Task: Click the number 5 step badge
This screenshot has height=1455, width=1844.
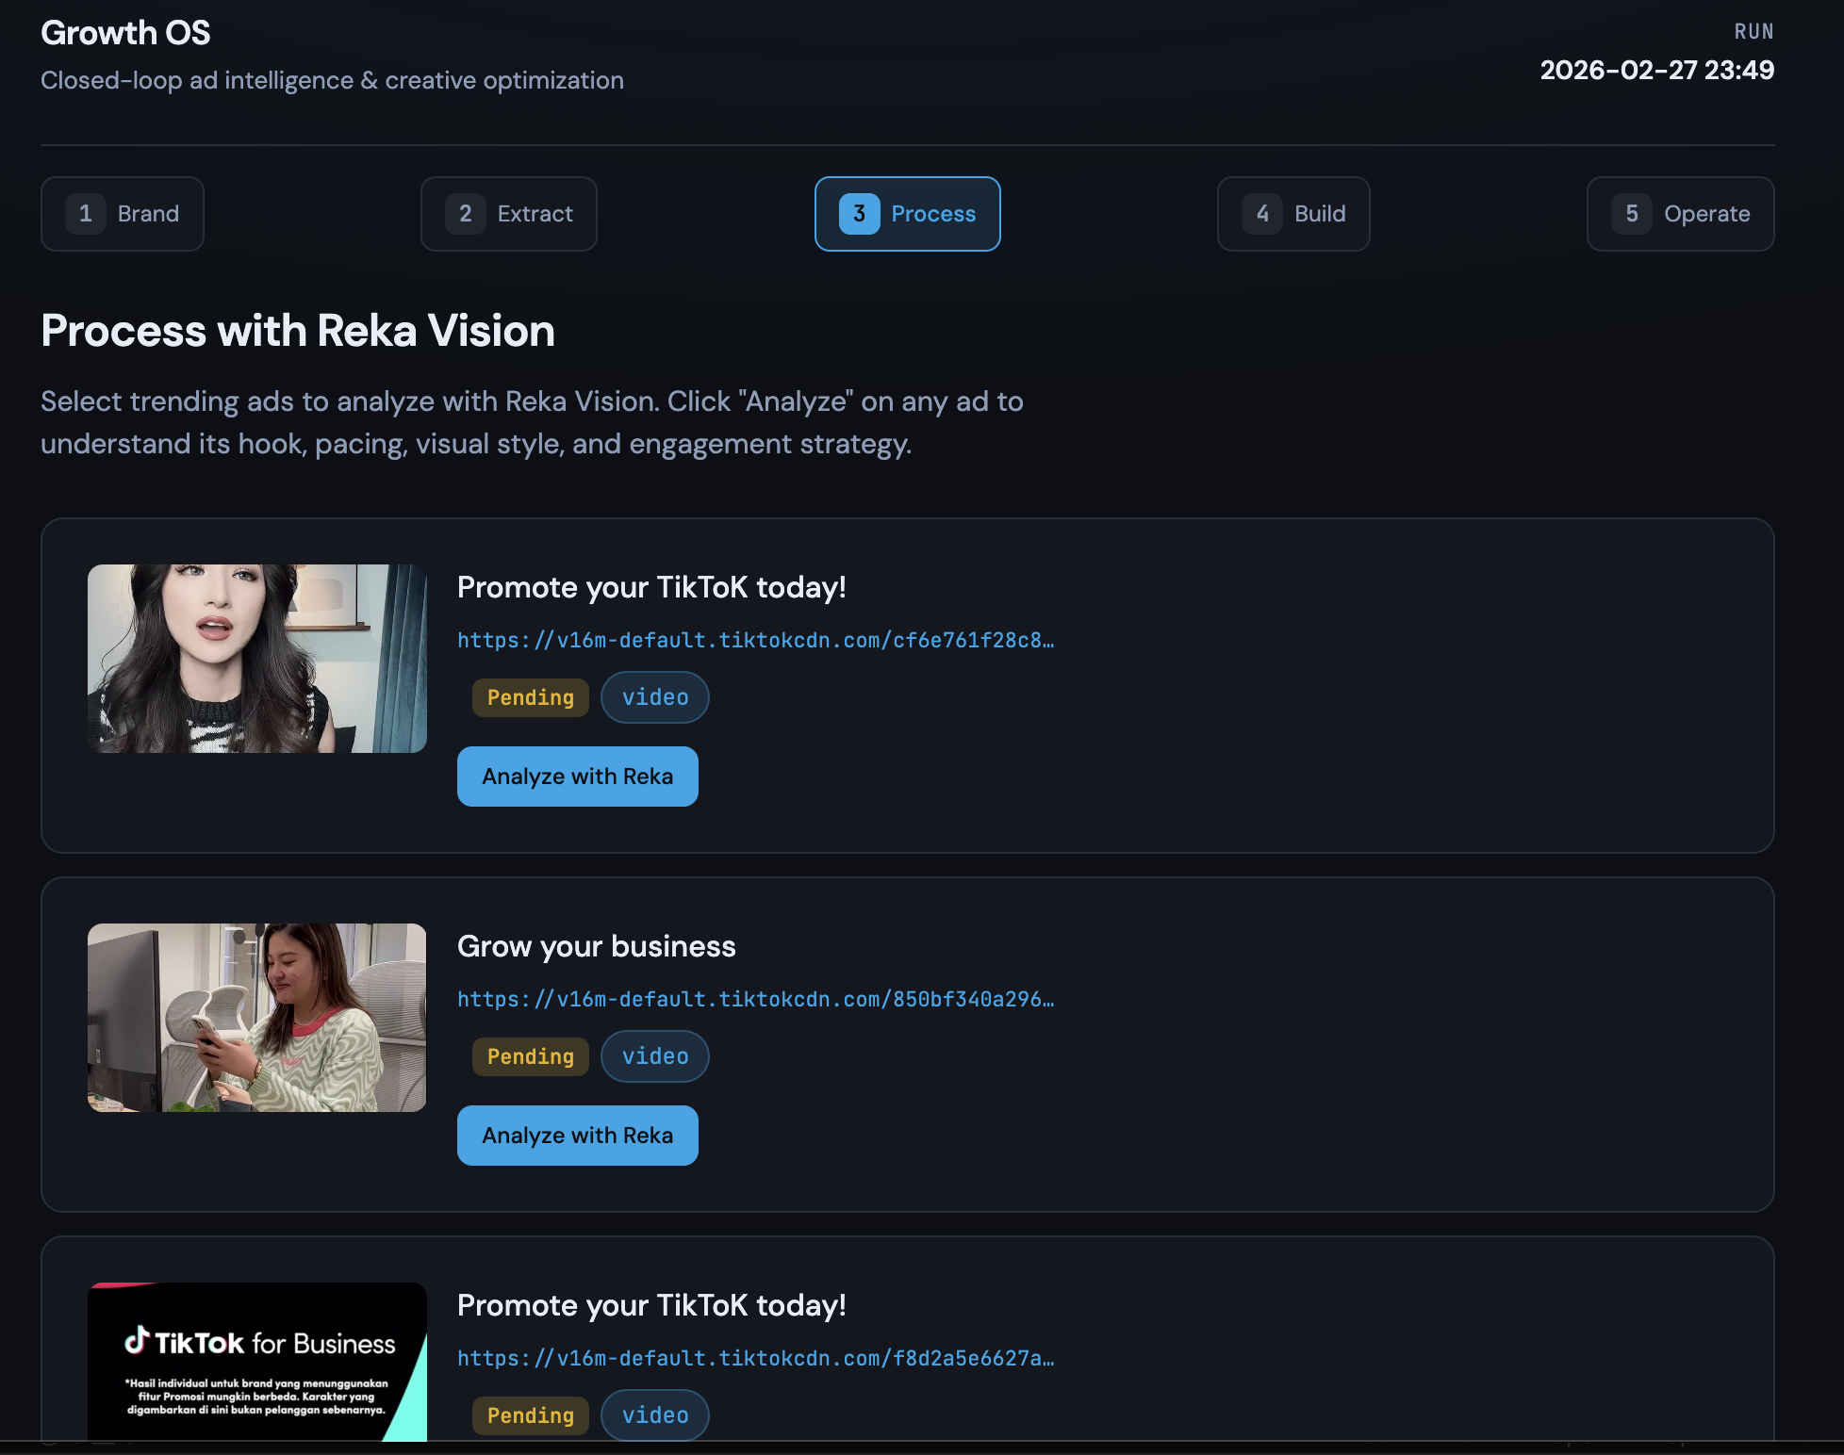Action: [x=1632, y=214]
